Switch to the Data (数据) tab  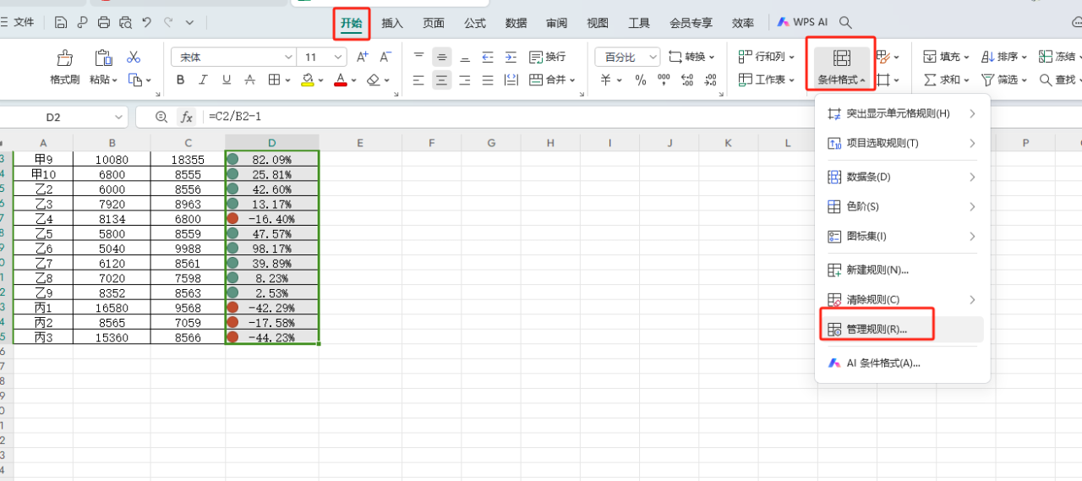516,23
